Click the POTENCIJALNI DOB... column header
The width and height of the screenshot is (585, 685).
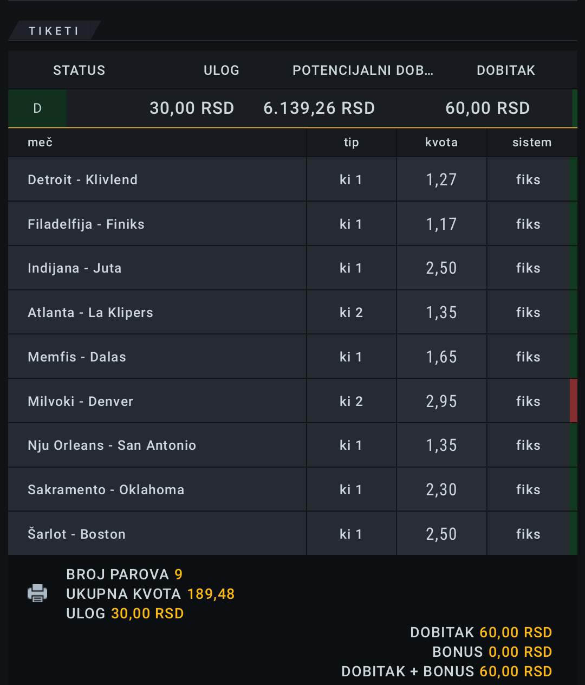[363, 70]
